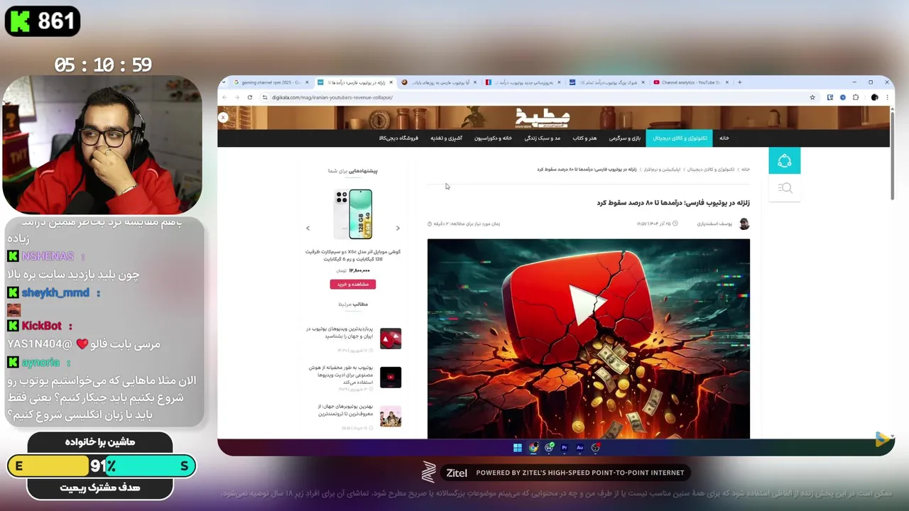The height and width of the screenshot is (511, 909).
Task: Click the cracked YouTube logo article image
Action: 588,339
